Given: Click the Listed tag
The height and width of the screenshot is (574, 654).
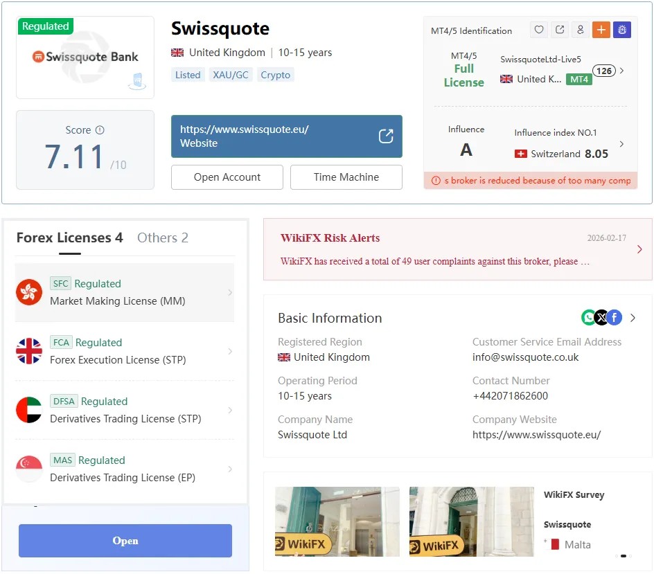Looking at the screenshot, I should click(x=188, y=75).
